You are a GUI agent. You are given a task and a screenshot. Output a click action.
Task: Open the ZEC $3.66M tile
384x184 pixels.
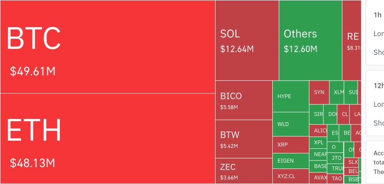[x=244, y=171]
